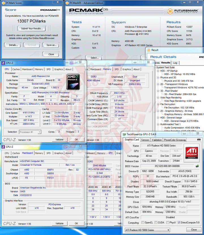The height and width of the screenshot is (235, 204).
Task: Collapse the Web Page Rendering node
Action: [x=158, y=98]
